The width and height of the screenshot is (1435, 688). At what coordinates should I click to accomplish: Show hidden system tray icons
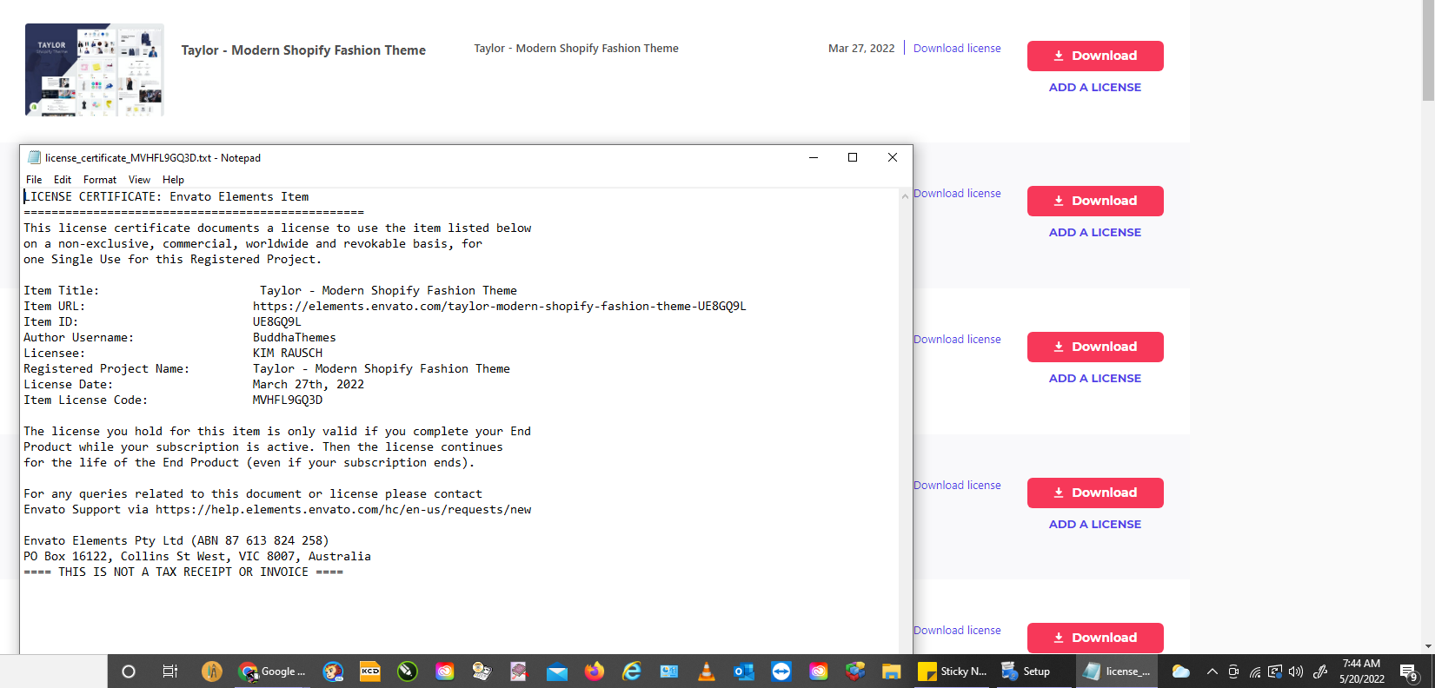(1212, 671)
